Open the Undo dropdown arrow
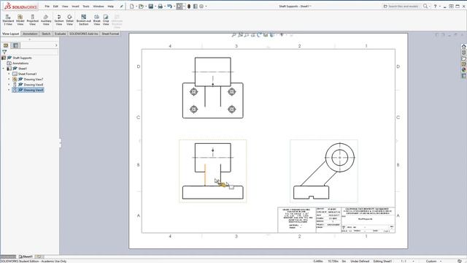Image resolution: width=467 pixels, height=263 pixels. tap(174, 7)
